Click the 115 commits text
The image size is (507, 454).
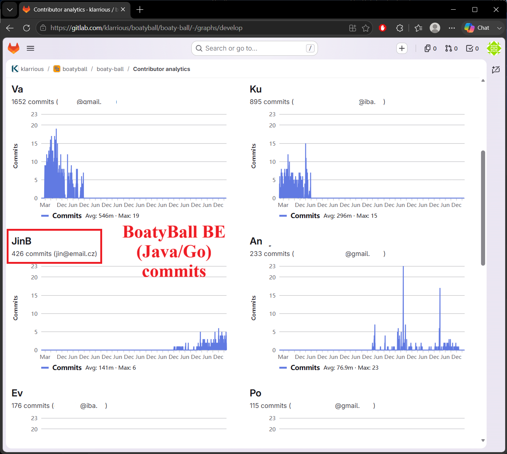(269, 406)
